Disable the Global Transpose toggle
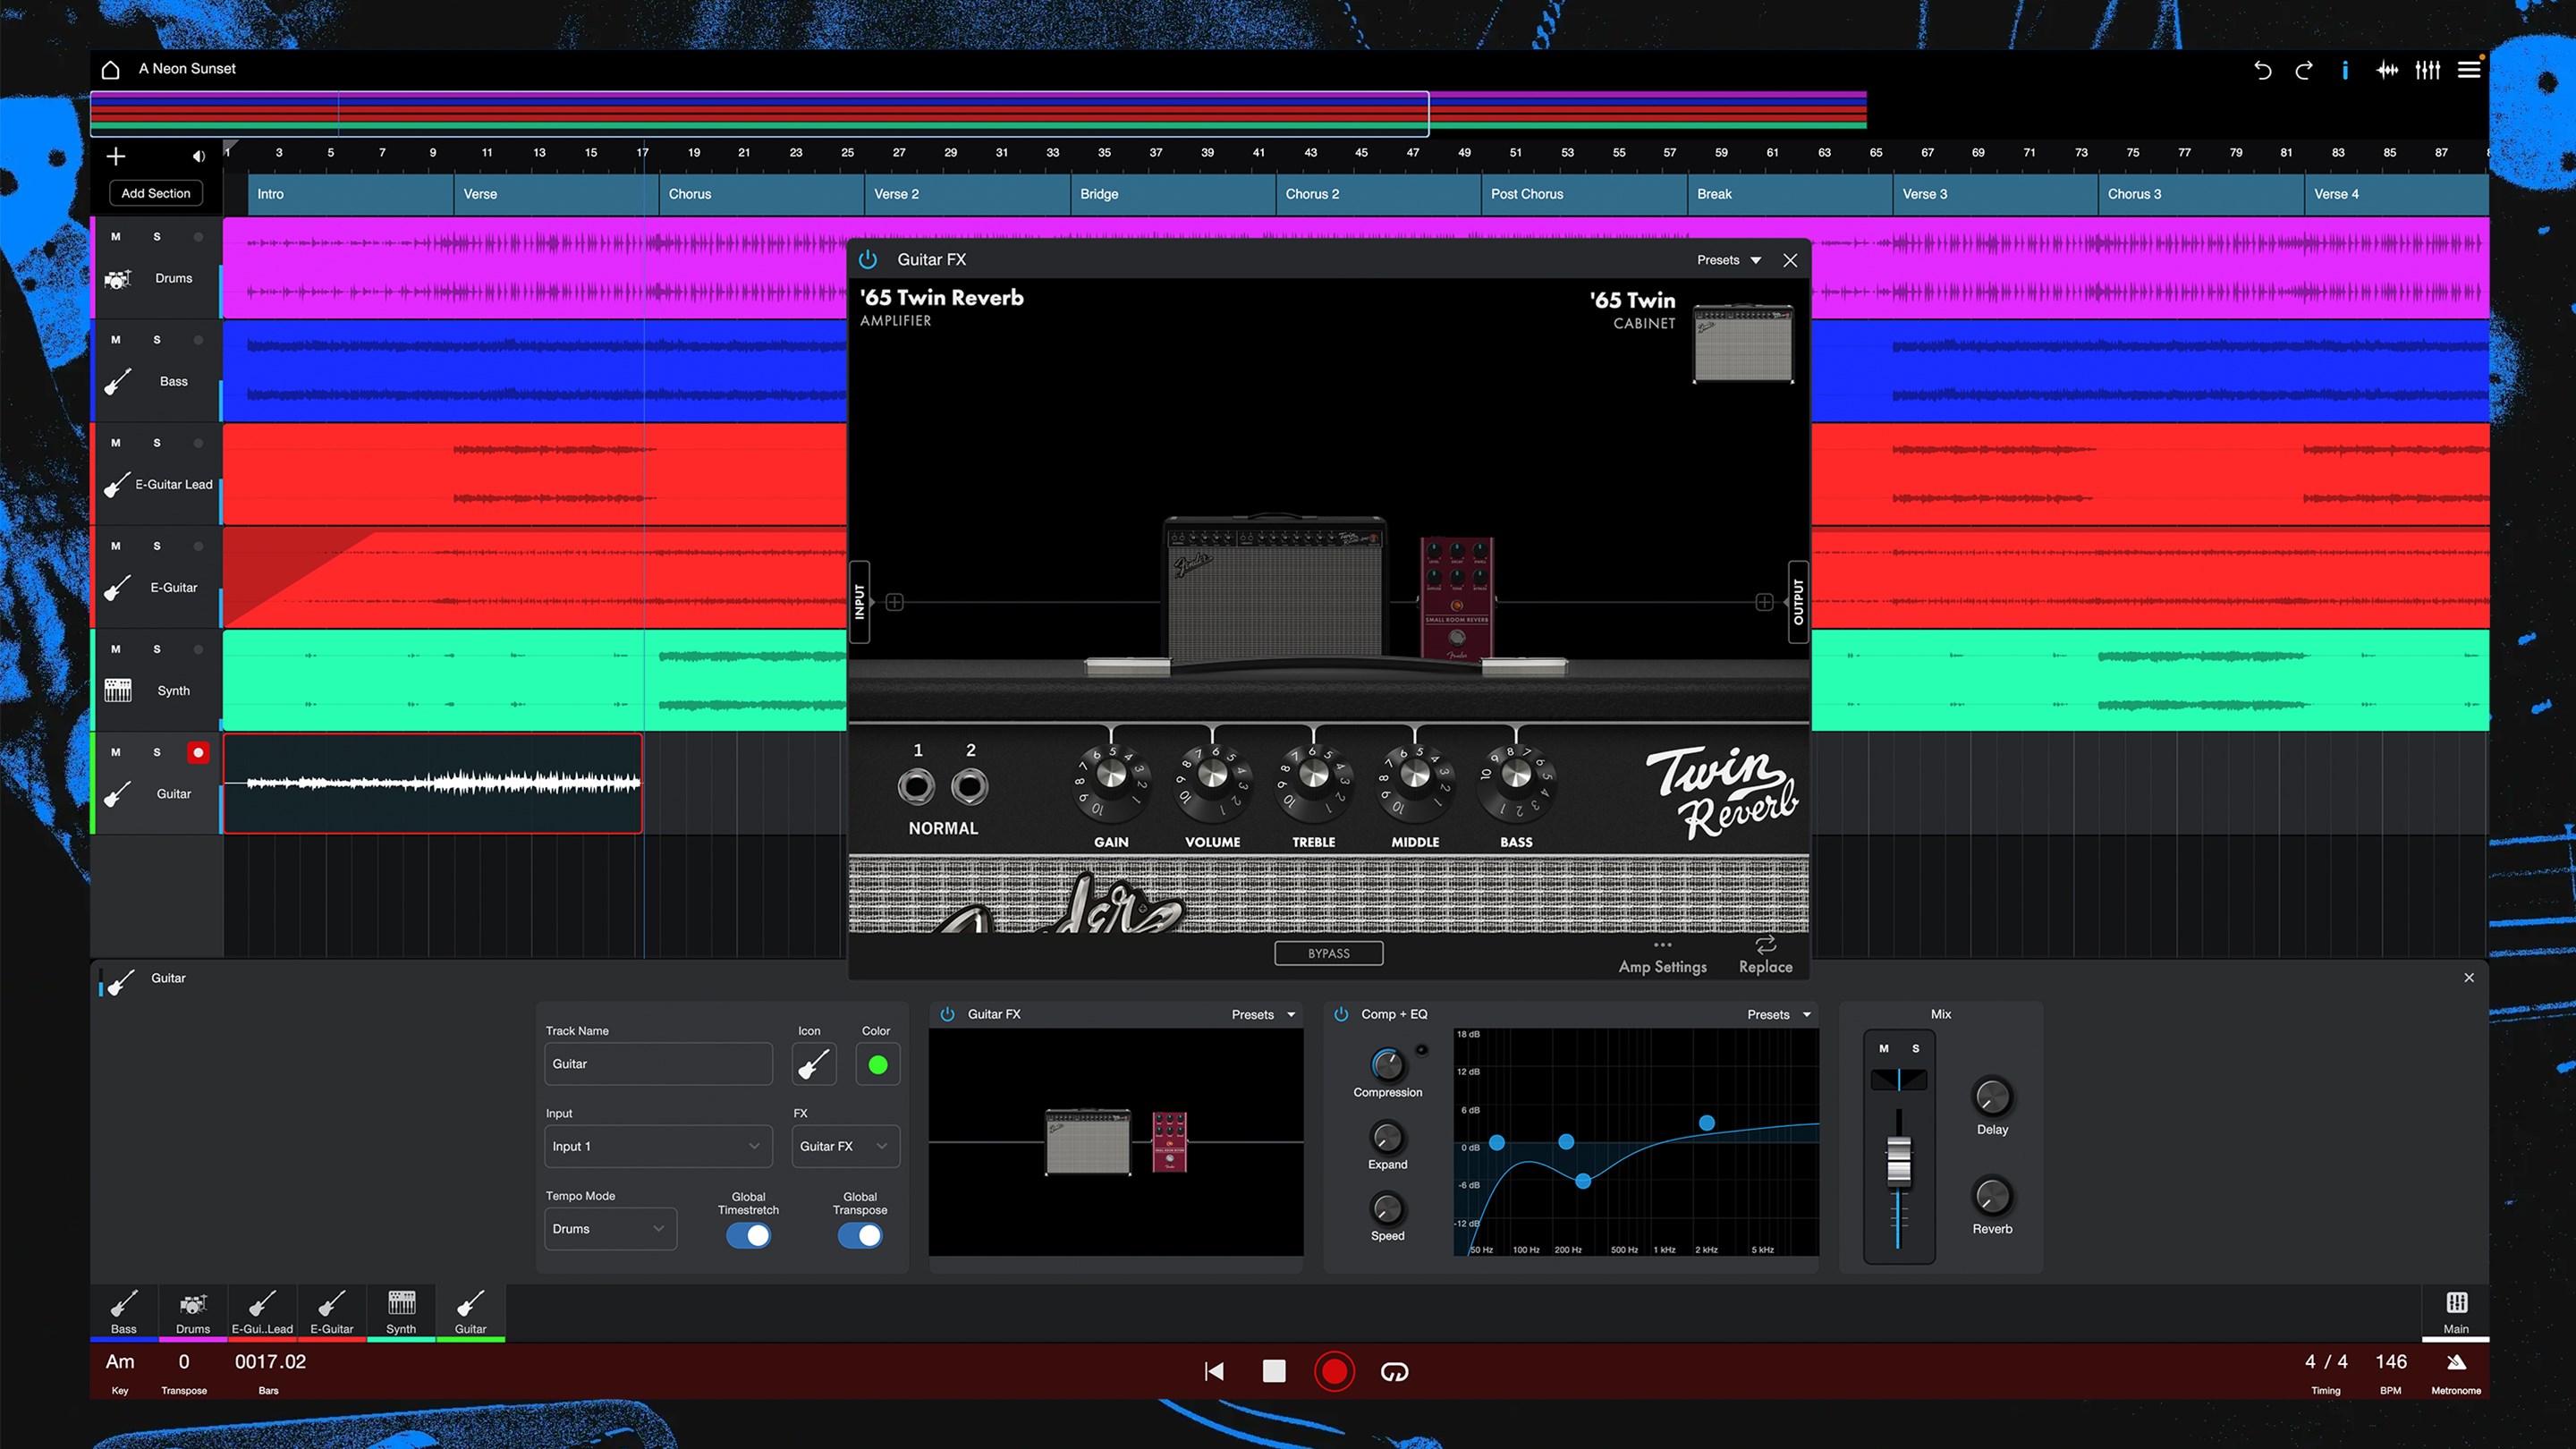The width and height of the screenshot is (2576, 1449). click(x=859, y=1236)
